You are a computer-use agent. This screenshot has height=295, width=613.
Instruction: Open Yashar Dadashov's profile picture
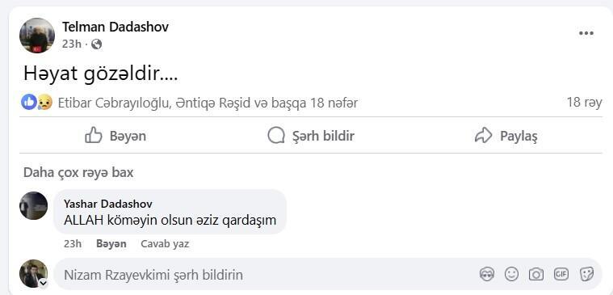click(34, 206)
